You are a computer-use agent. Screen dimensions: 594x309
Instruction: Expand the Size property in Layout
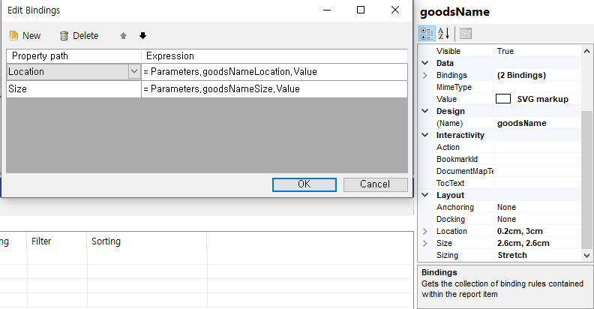[426, 243]
